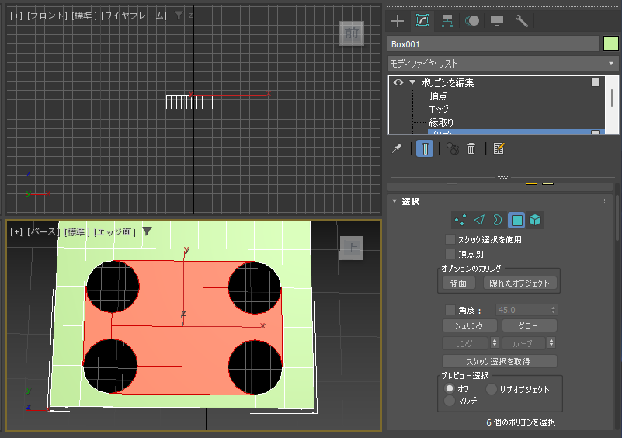Click front viewport filter funnel icon
Viewport: 622px width, 438px height.
point(179,15)
